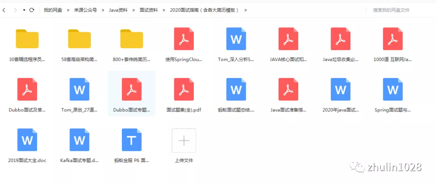This screenshot has height=185, width=436.
Task: Click the Kafka面试专题.d... file name
Action: (x=80, y=160)
